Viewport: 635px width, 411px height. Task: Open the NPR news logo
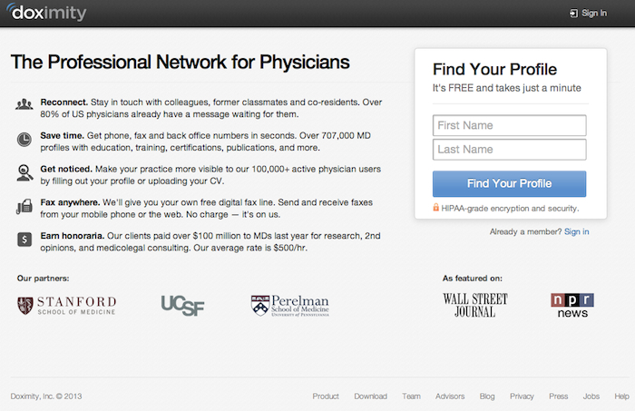(x=572, y=306)
